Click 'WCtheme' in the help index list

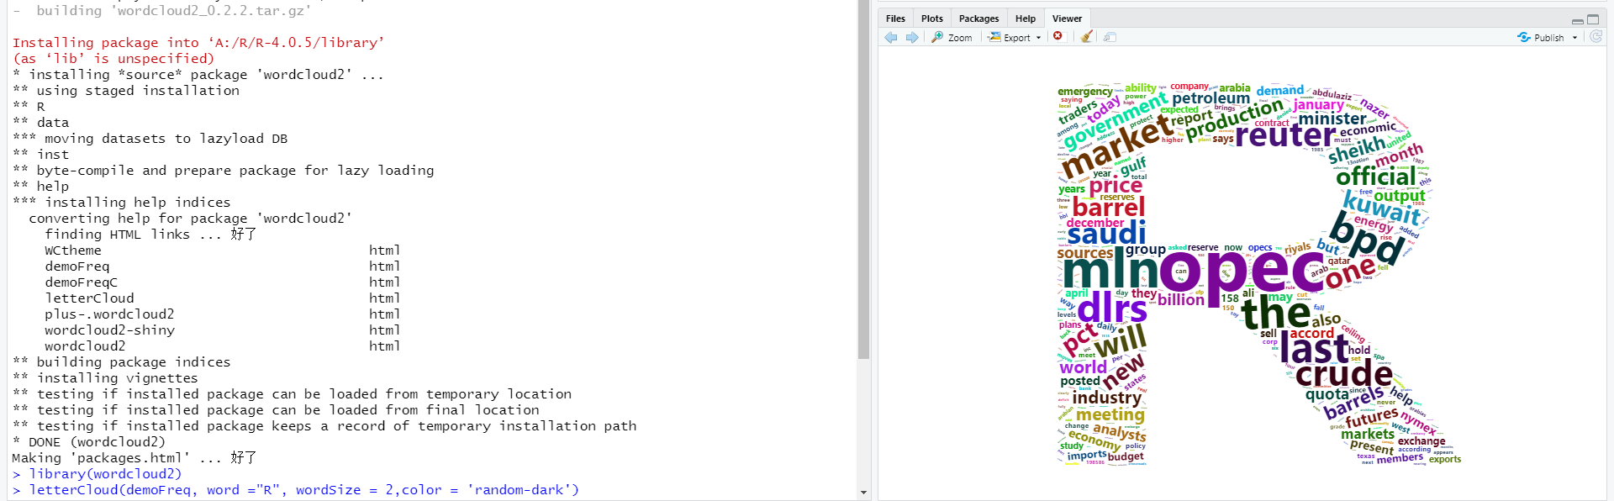coord(73,250)
